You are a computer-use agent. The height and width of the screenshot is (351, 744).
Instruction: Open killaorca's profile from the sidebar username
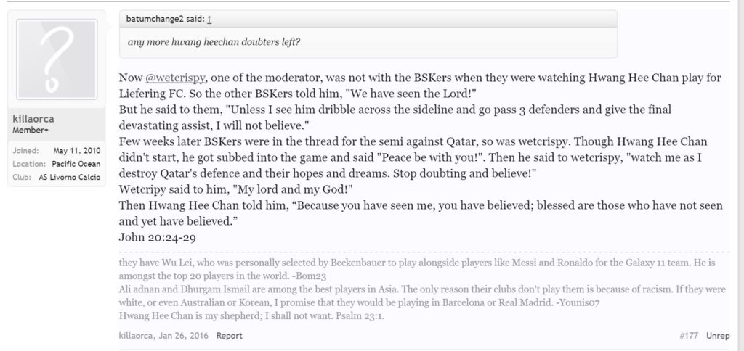click(35, 118)
